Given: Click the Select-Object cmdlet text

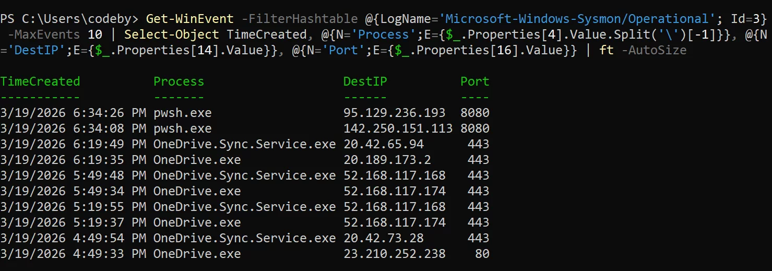Looking at the screenshot, I should (171, 35).
